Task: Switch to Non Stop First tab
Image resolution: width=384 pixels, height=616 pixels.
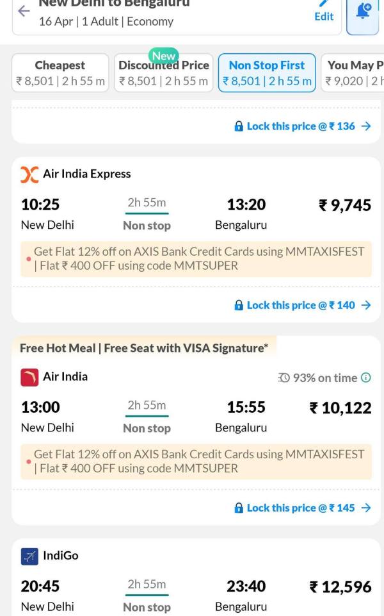Action: pyautogui.click(x=267, y=73)
